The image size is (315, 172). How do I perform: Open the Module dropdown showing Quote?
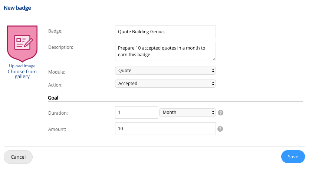click(x=165, y=71)
